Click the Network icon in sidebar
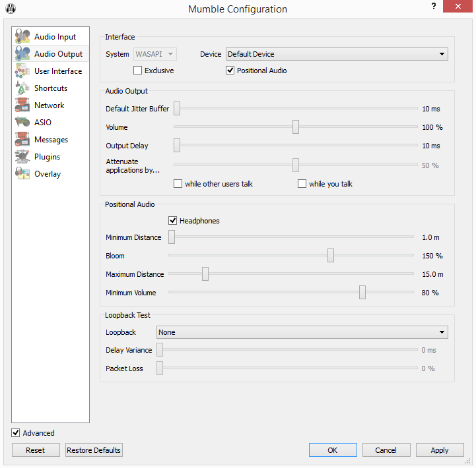The height and width of the screenshot is (468, 476). tap(22, 105)
